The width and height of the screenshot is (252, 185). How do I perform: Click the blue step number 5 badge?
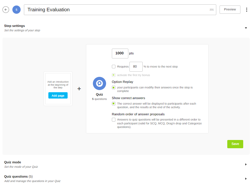tap(16, 10)
